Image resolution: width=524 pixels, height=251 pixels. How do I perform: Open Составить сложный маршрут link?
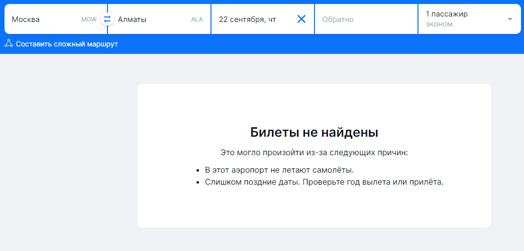66,44
